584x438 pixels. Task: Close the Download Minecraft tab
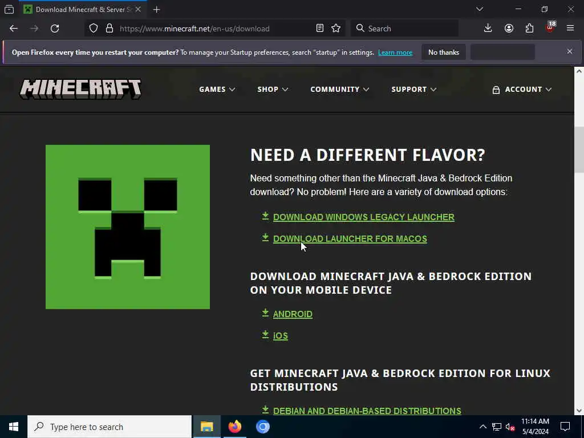pos(138,9)
